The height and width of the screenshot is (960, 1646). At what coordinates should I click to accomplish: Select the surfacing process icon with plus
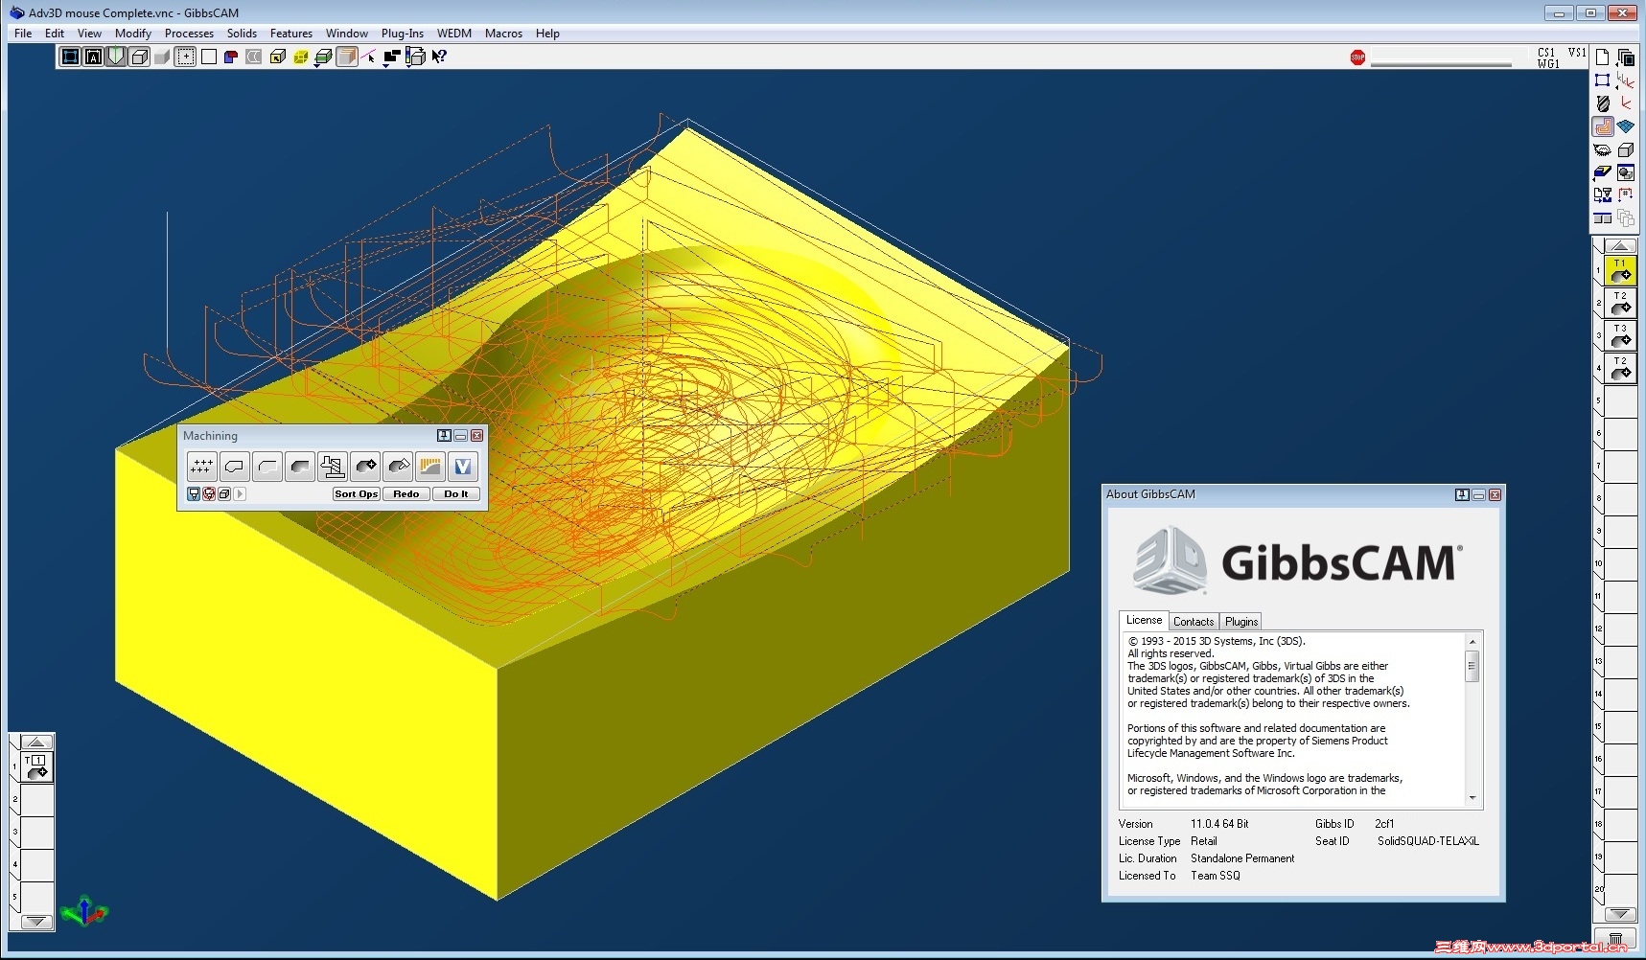(364, 467)
